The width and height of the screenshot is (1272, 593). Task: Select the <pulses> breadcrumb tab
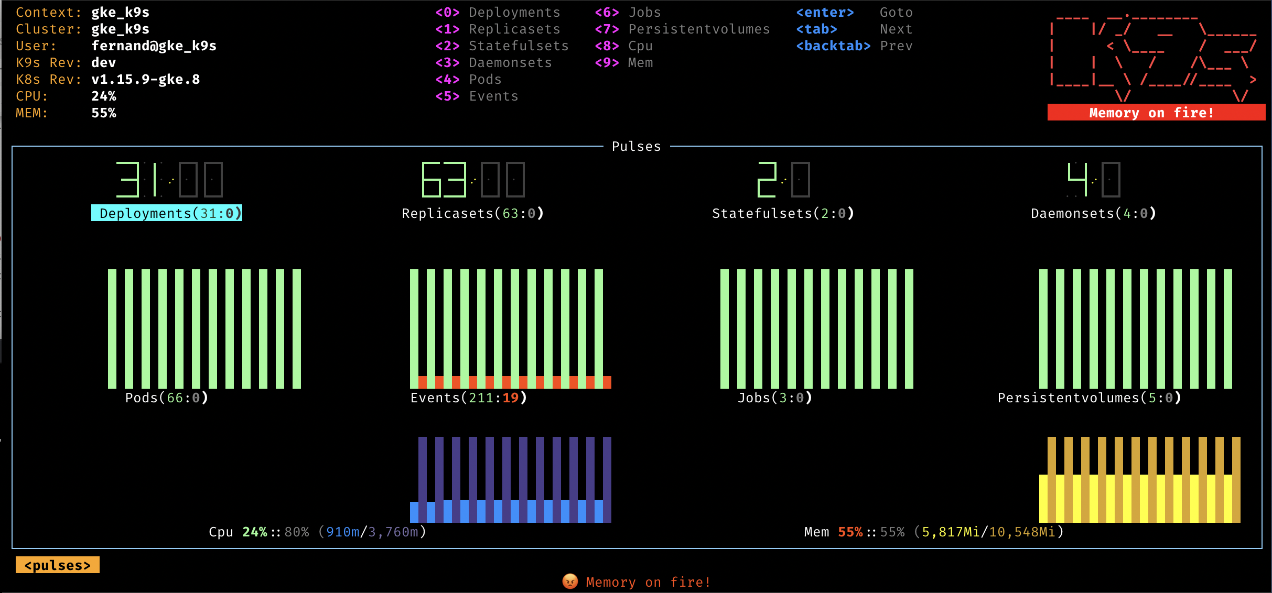[x=58, y=565]
